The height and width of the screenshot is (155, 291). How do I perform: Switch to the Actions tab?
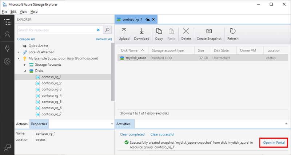tap(22, 124)
